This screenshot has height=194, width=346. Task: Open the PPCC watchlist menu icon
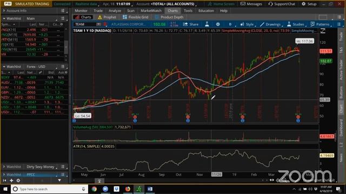pyautogui.click(x=63, y=175)
